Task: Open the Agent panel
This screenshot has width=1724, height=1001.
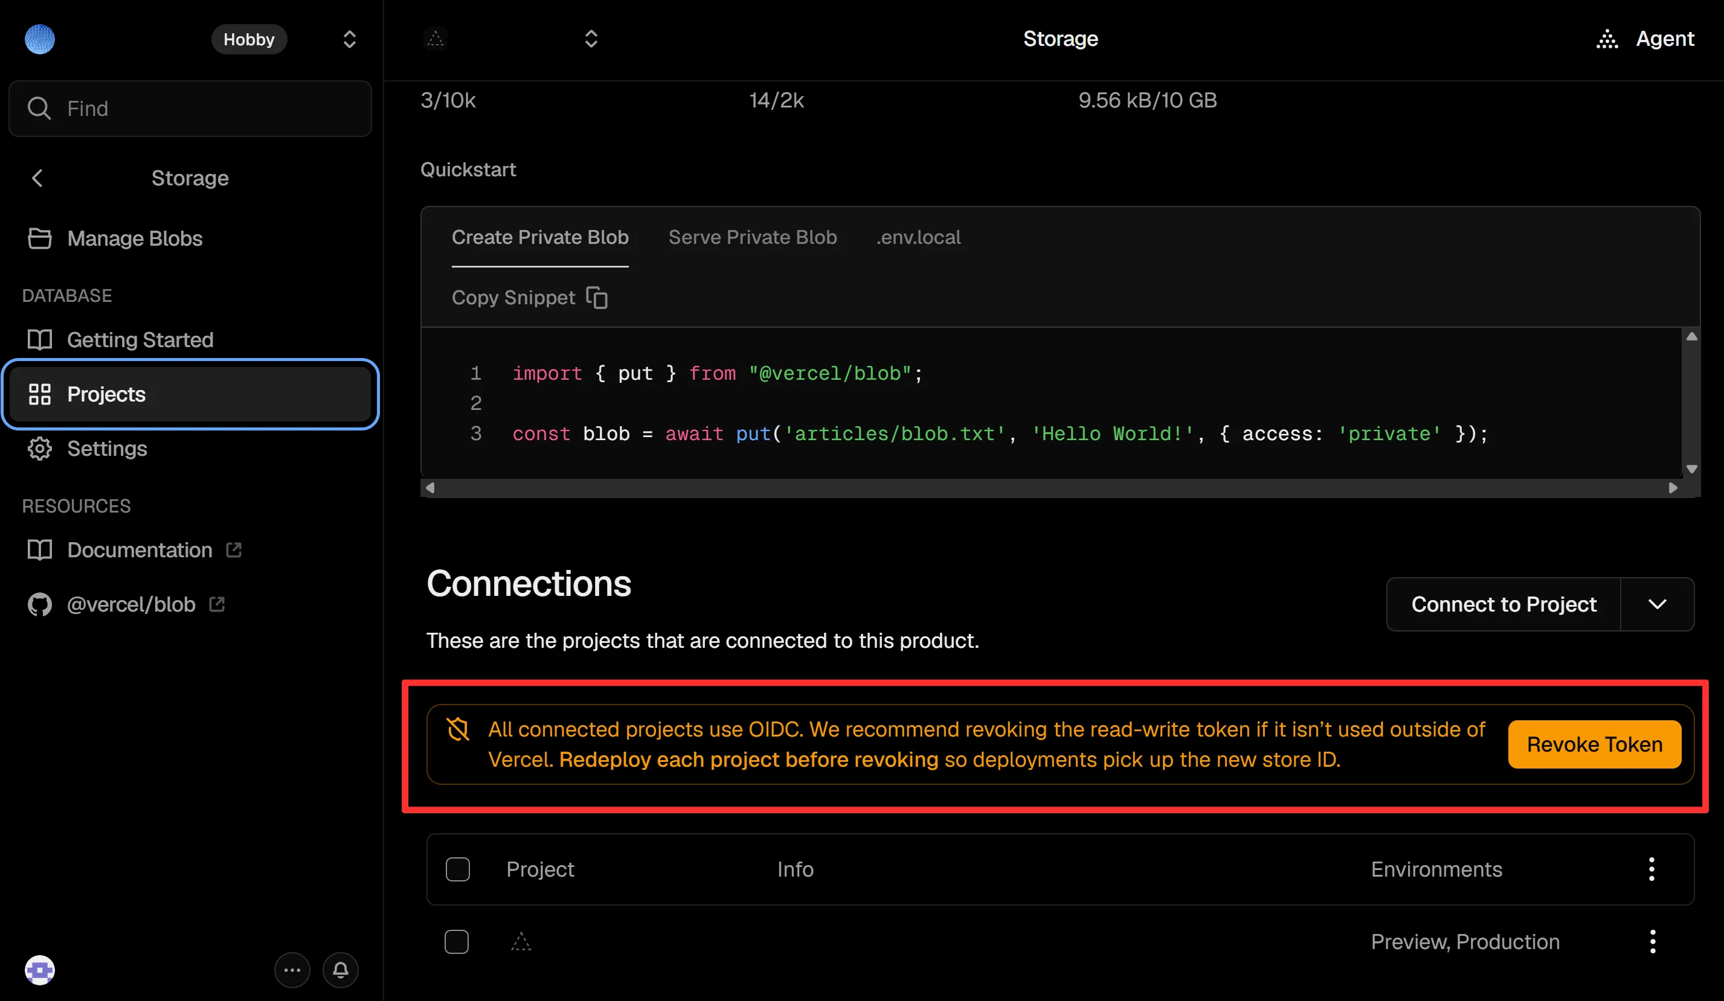Action: tap(1645, 39)
